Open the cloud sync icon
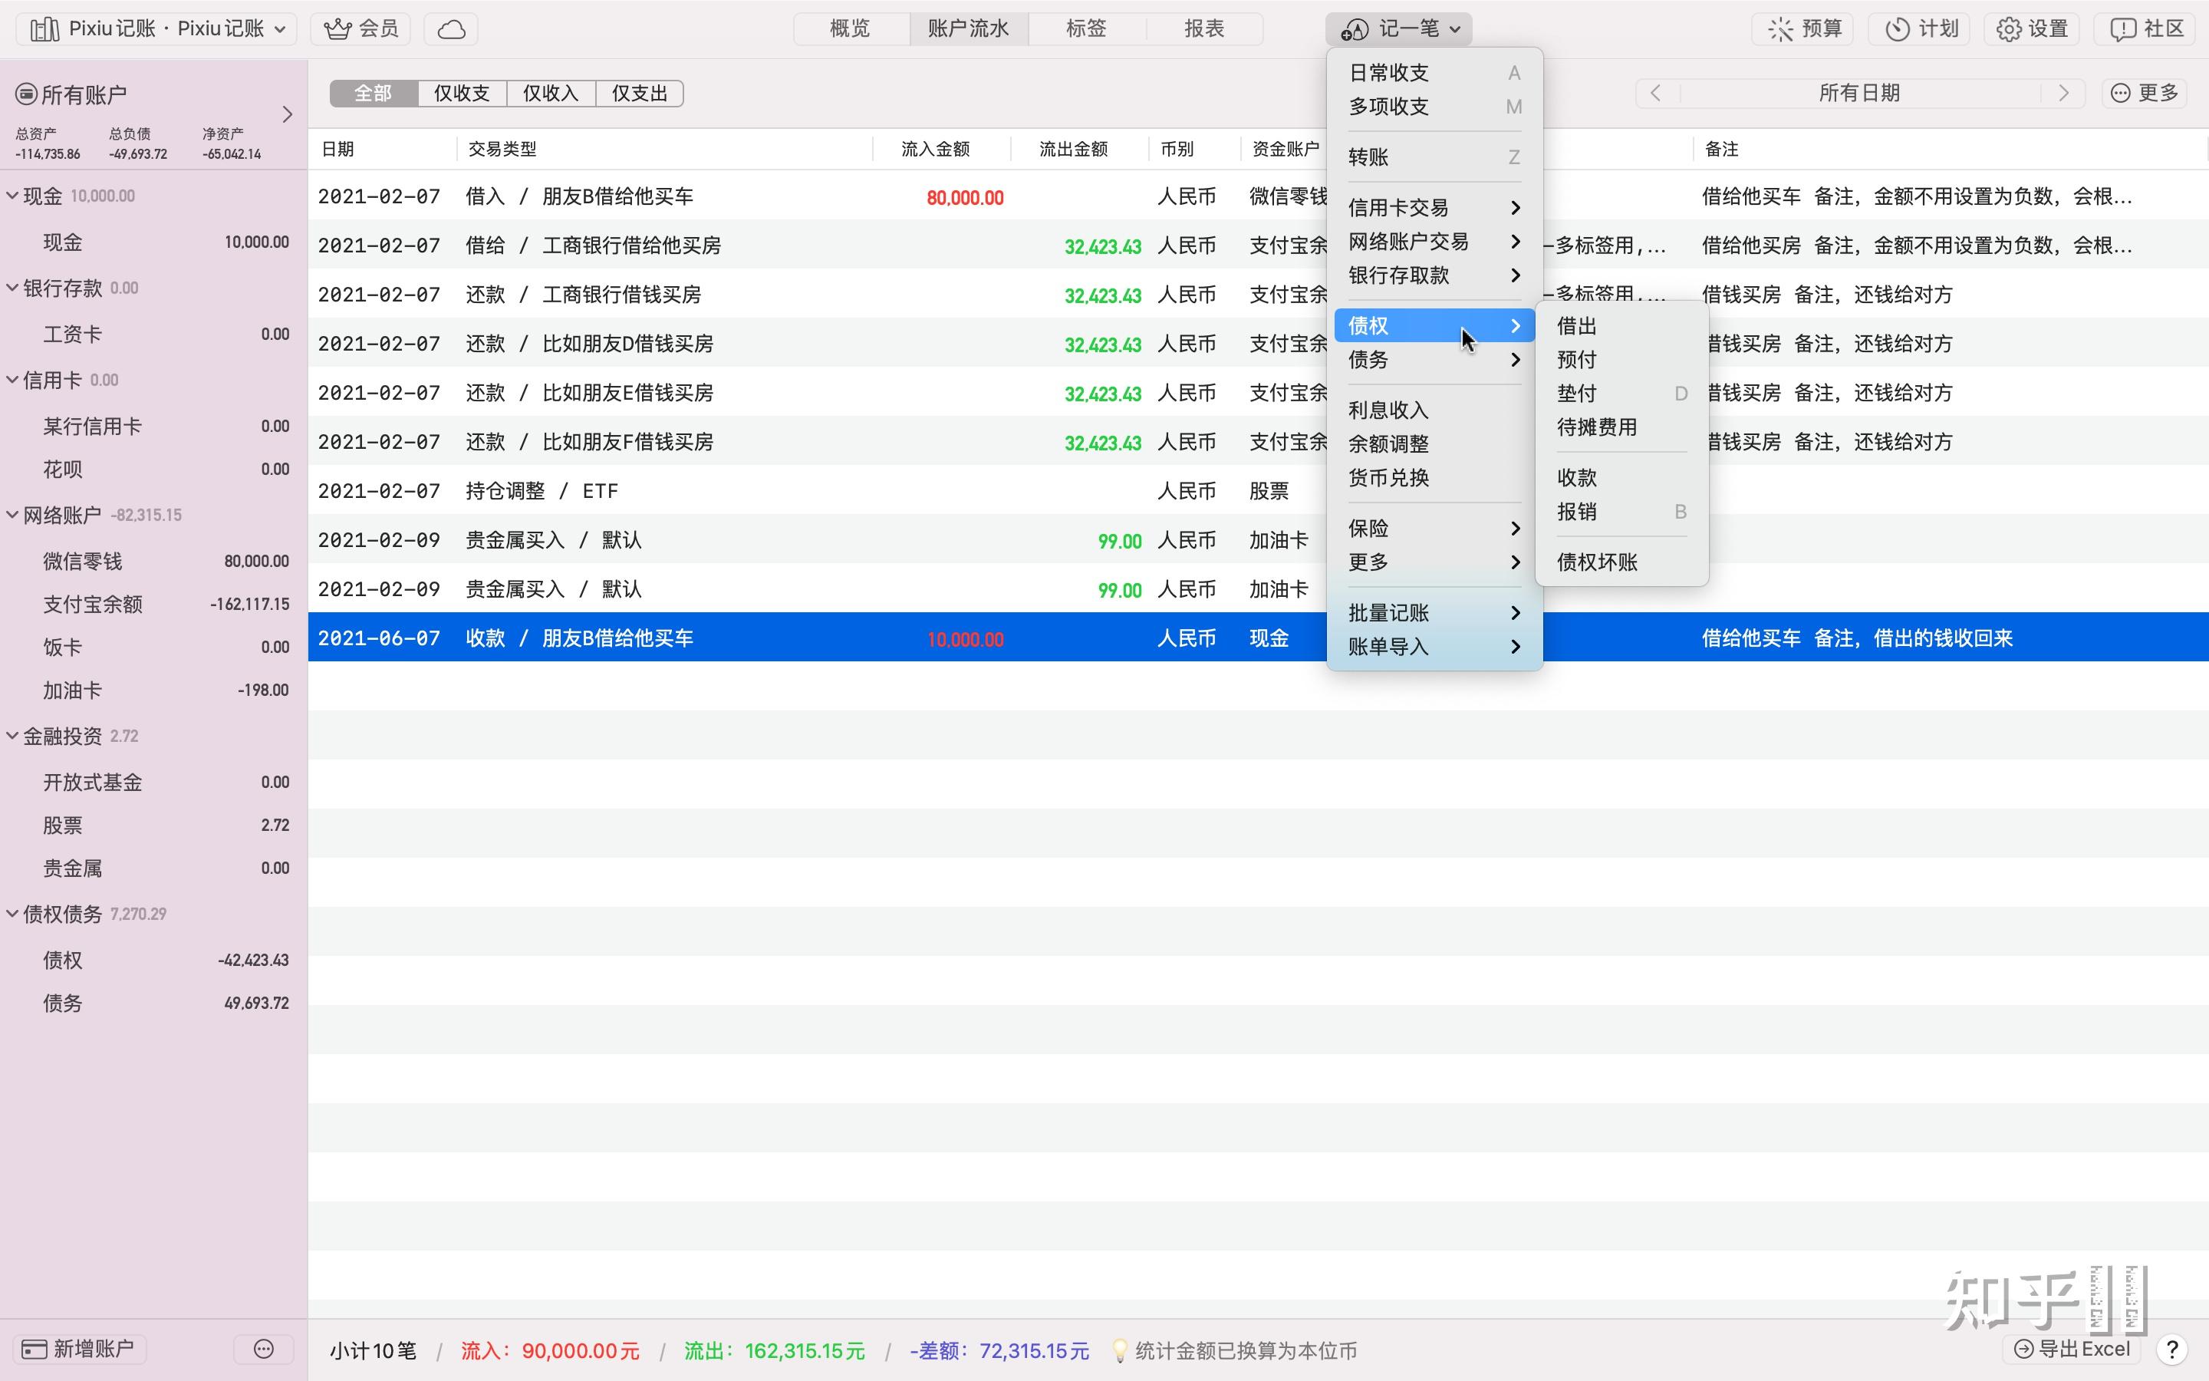Screen dimensions: 2209x1381 tap(451, 29)
